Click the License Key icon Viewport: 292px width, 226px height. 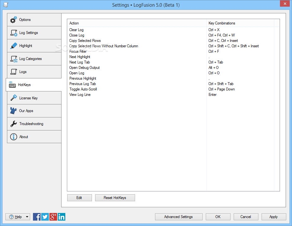point(14,98)
